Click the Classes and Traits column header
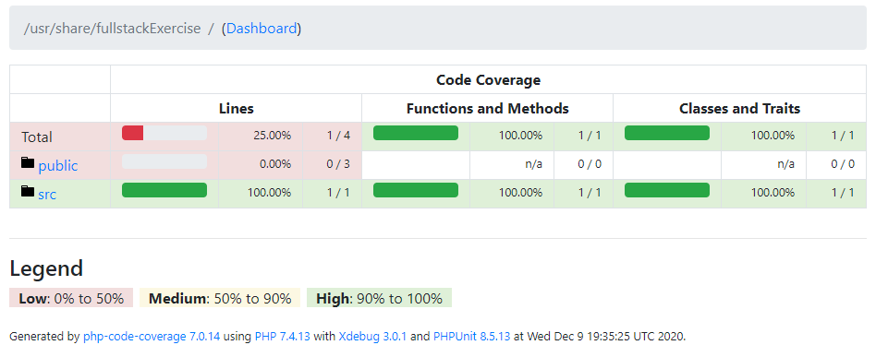This screenshot has width=876, height=357. point(739,108)
